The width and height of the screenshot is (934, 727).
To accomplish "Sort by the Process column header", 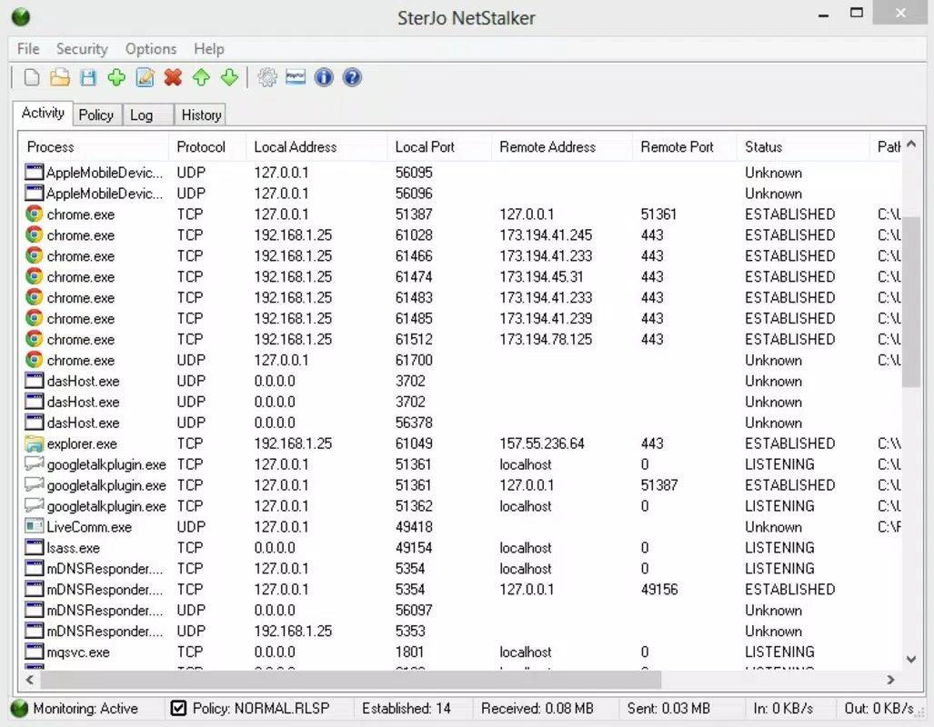I will [x=95, y=146].
